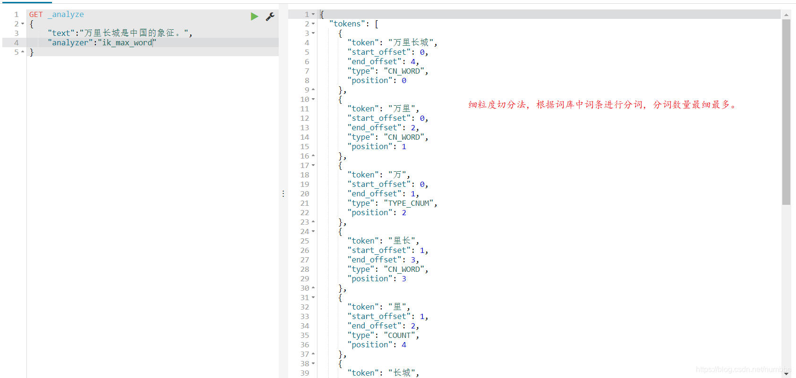
Task: Click TYPE_CNUM type value on line 21
Action: (x=409, y=203)
